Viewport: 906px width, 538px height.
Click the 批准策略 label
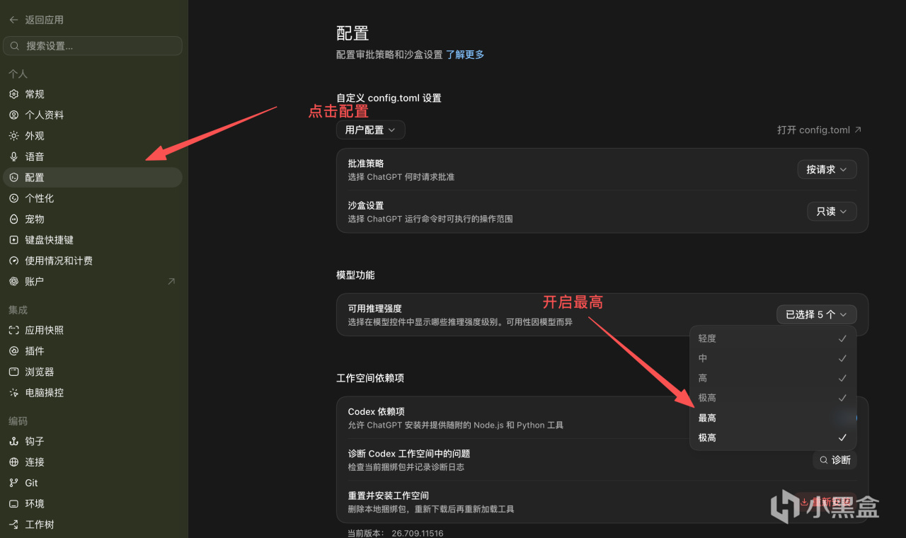pyautogui.click(x=366, y=164)
